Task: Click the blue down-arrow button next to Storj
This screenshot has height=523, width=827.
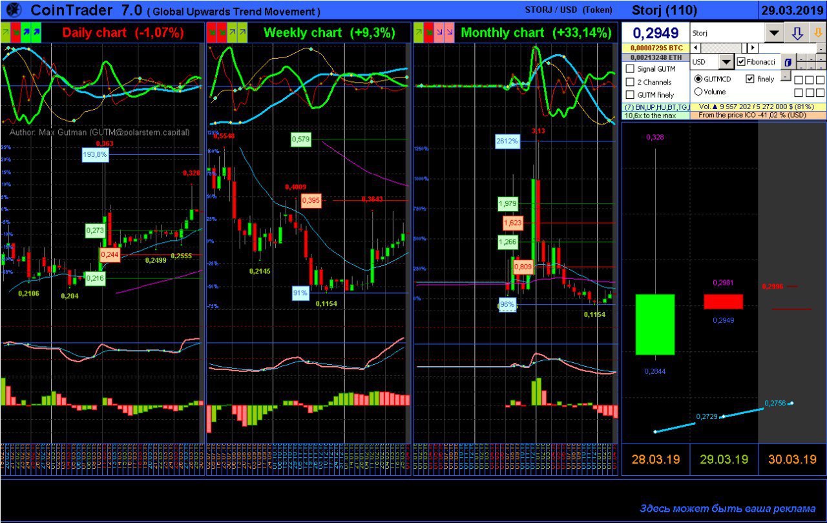Action: coord(797,32)
